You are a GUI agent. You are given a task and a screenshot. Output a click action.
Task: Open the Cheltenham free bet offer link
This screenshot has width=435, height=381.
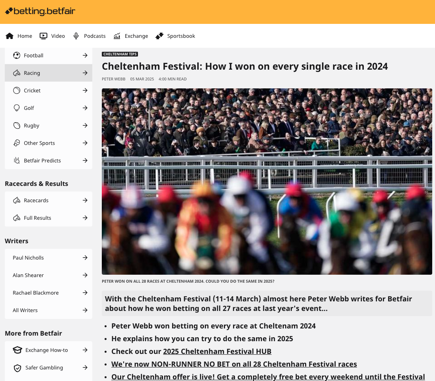[268, 377]
